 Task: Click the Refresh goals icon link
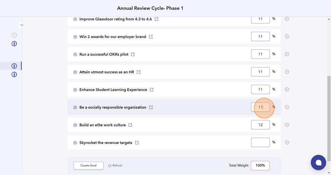[115, 166]
